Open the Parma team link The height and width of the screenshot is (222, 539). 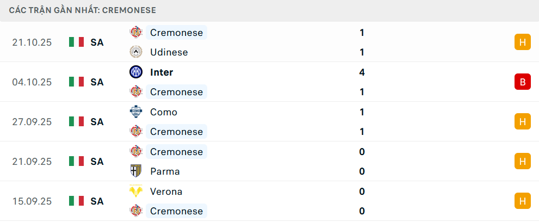tap(165, 171)
